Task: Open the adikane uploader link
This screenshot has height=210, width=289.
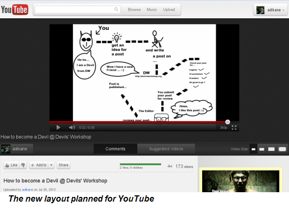Action: click(27, 190)
